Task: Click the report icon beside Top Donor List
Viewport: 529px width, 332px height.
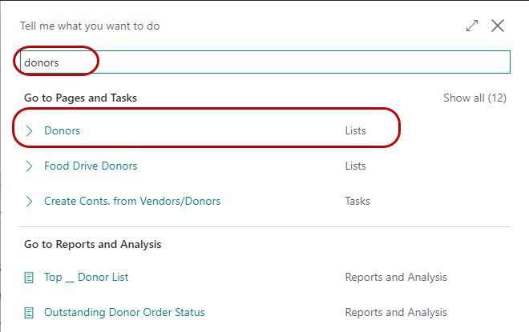Action: (30, 277)
